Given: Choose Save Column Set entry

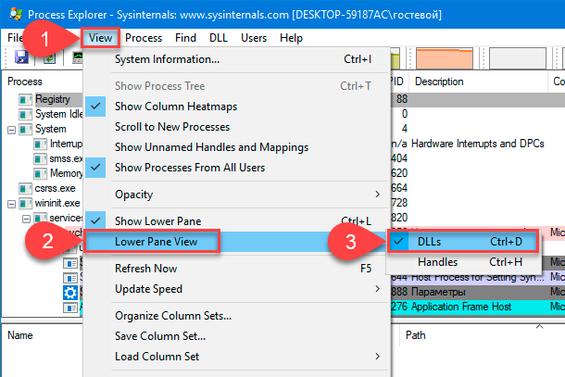Looking at the screenshot, I should click(x=237, y=336).
